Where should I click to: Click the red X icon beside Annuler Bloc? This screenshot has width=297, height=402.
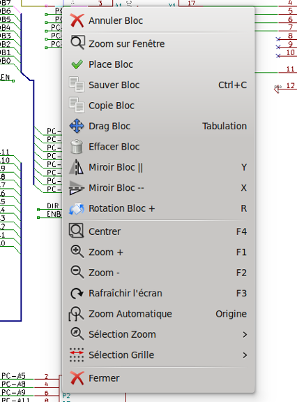click(77, 20)
